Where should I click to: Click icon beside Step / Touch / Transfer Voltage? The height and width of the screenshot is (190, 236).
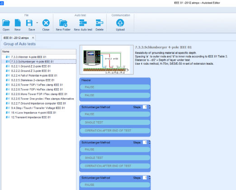[x=8, y=108]
